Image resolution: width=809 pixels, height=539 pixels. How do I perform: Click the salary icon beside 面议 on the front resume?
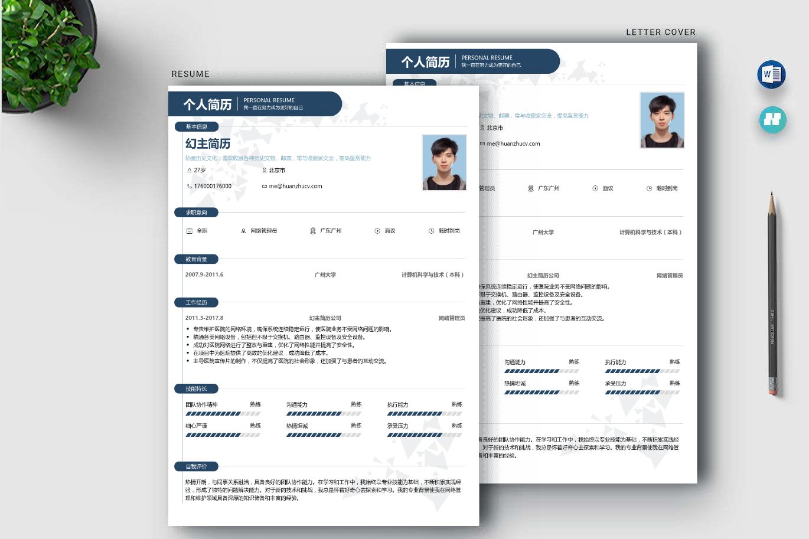coord(377,231)
